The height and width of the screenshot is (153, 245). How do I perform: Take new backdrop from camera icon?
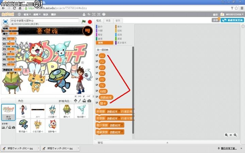click(x=14, y=128)
